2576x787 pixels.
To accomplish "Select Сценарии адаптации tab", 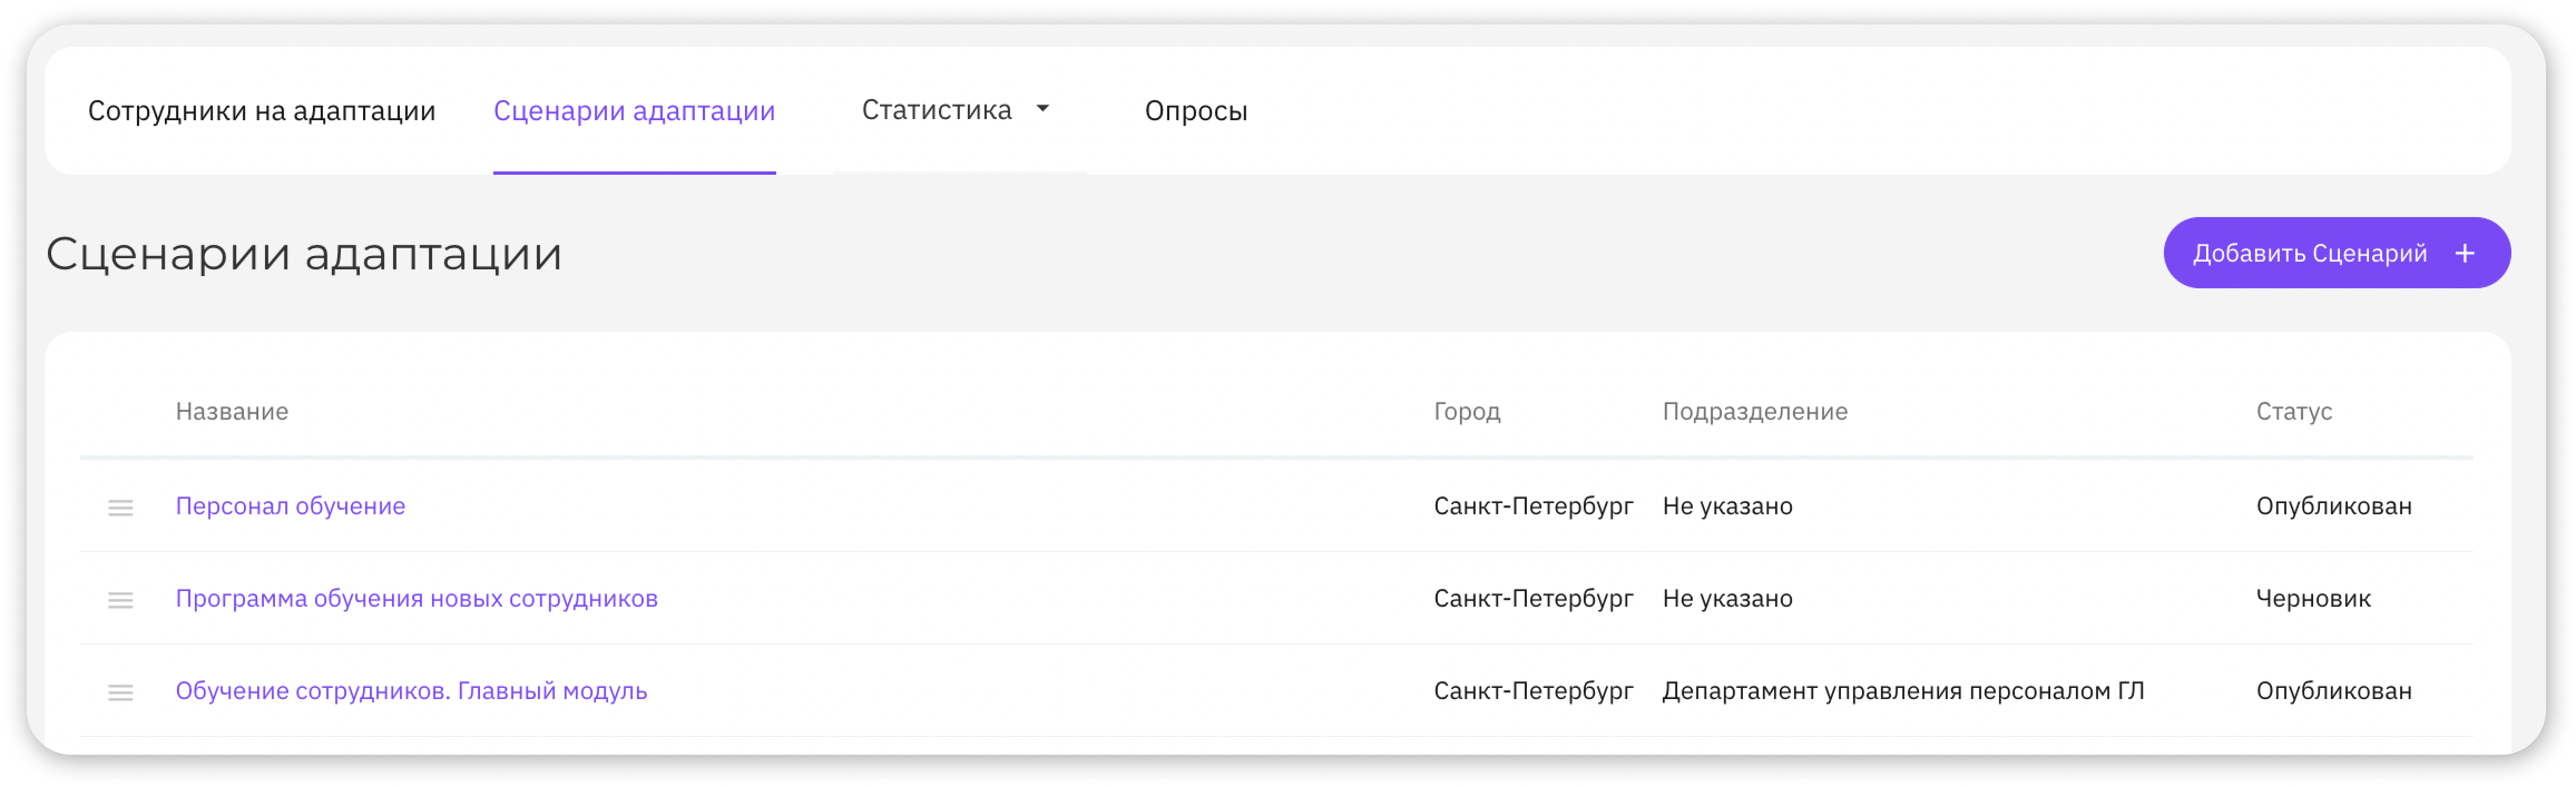I will [634, 111].
